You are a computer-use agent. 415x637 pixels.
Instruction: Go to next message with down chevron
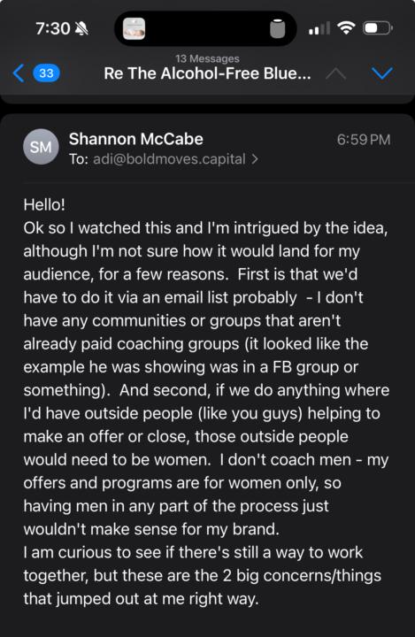tap(382, 73)
